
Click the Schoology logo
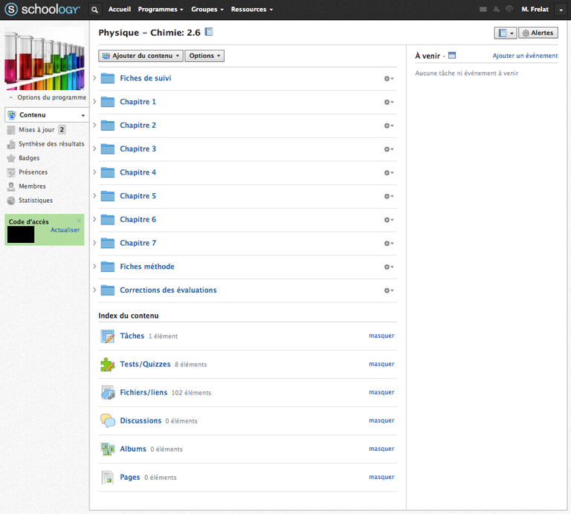[x=42, y=10]
